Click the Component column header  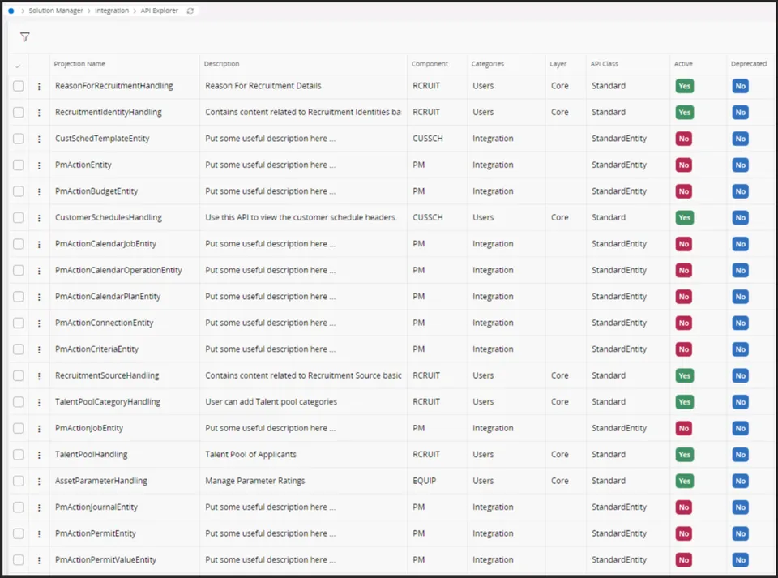(x=430, y=64)
